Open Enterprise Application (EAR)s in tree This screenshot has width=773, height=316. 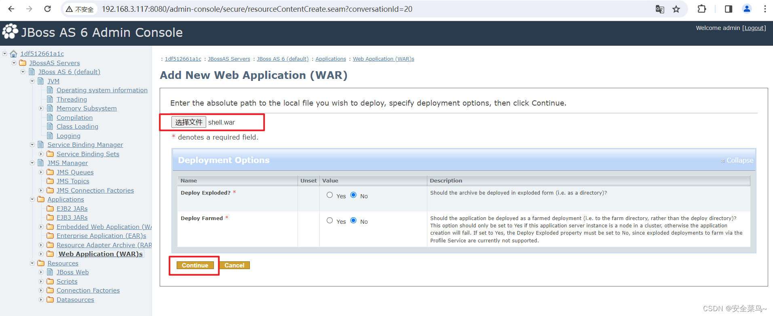[x=101, y=235]
